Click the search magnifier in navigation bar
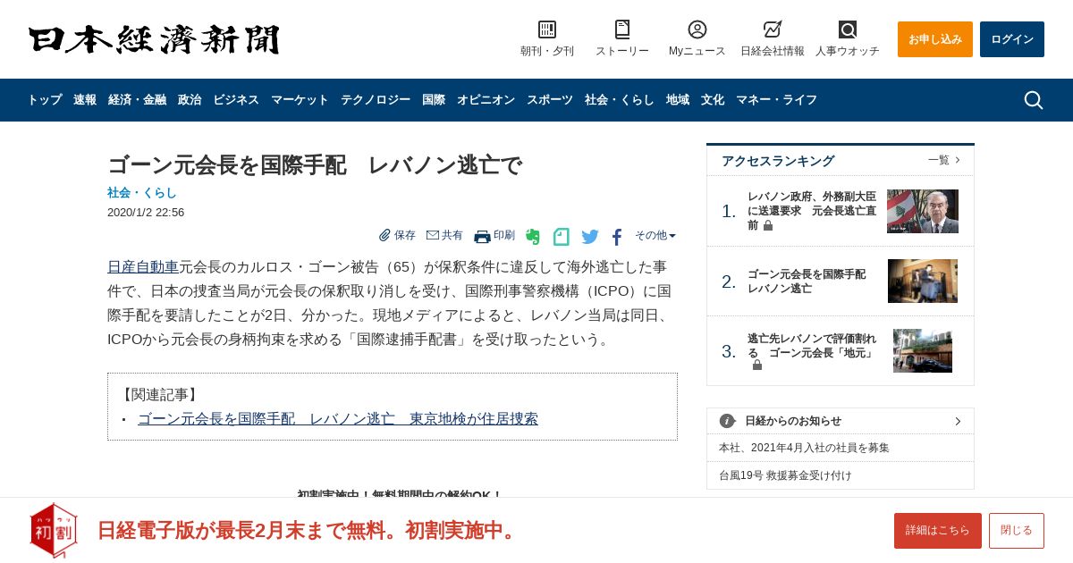This screenshot has width=1073, height=563. point(1034,100)
